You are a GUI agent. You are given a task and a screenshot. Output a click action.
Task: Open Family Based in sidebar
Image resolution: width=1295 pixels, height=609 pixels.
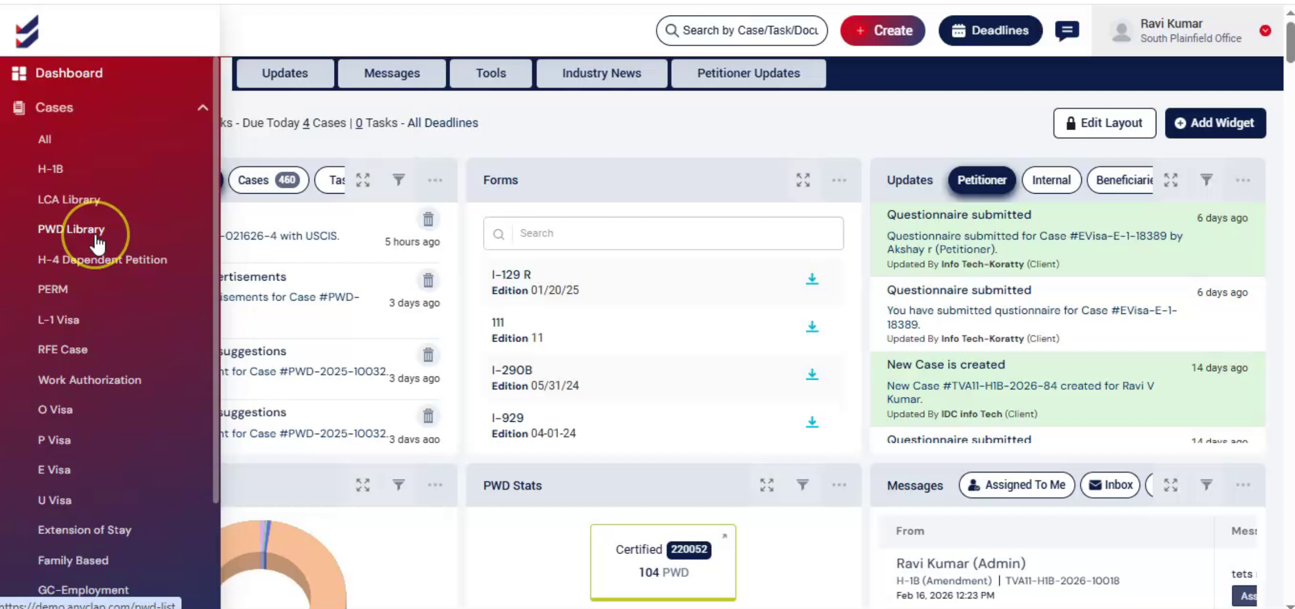pos(73,560)
